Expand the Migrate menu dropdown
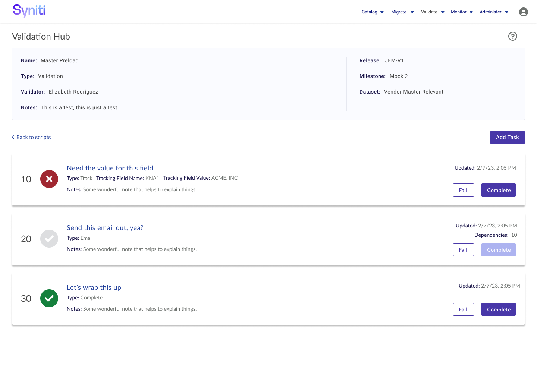 coord(402,12)
